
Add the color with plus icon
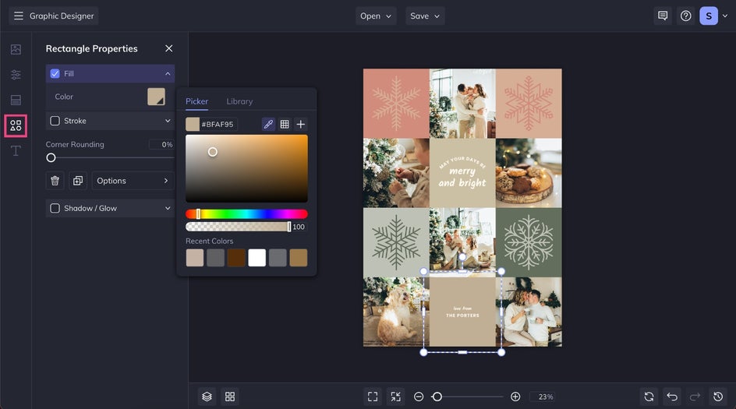[x=301, y=125]
